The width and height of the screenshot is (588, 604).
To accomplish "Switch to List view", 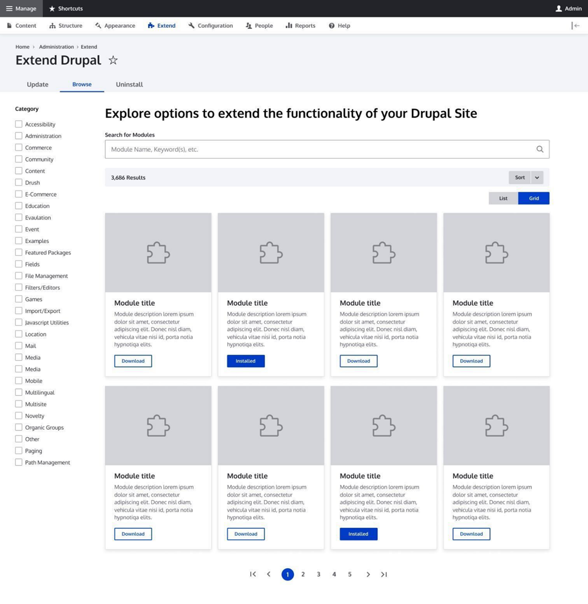I will coord(503,198).
